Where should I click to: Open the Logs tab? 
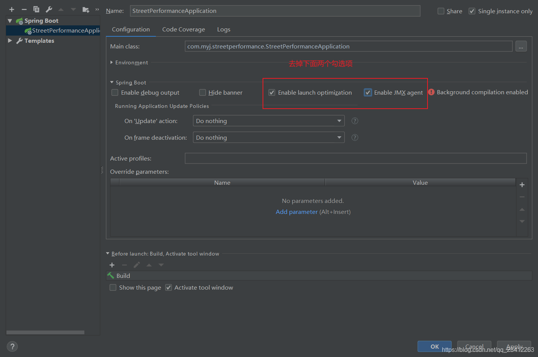(224, 30)
